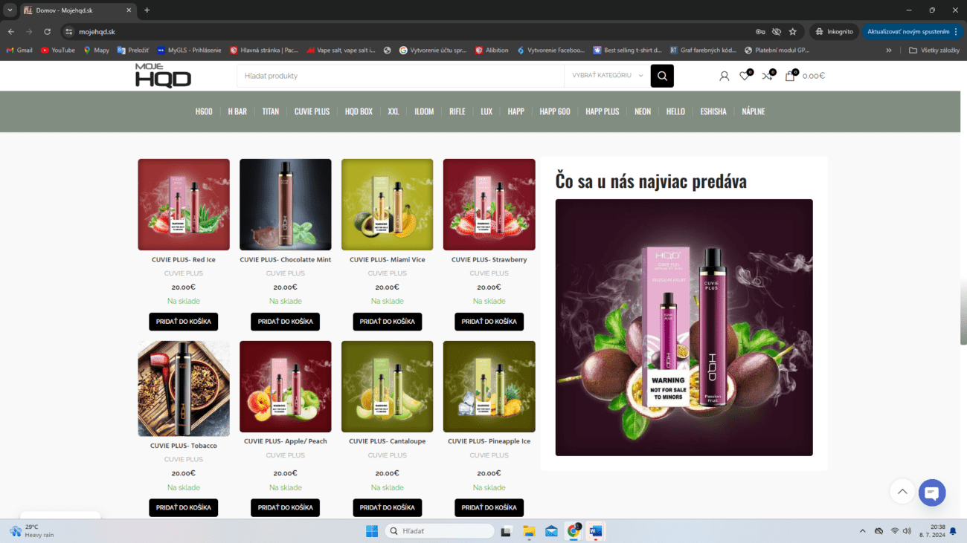This screenshot has width=967, height=543.
Task: Click the third-party cookies eye icon
Action: coord(777,32)
